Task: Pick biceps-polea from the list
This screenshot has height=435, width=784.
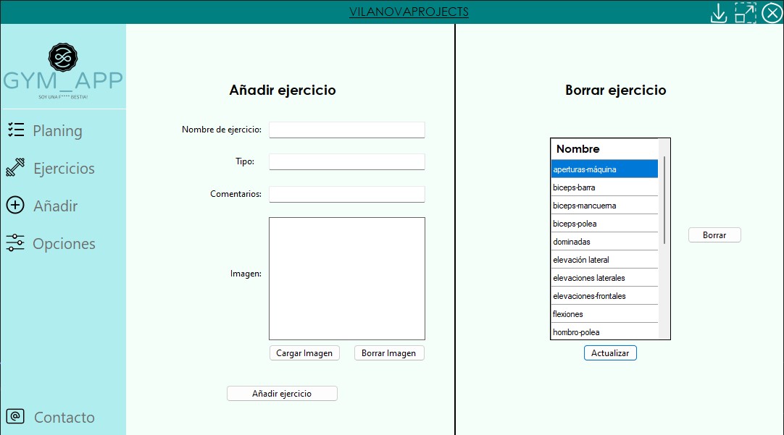Action: [x=604, y=223]
